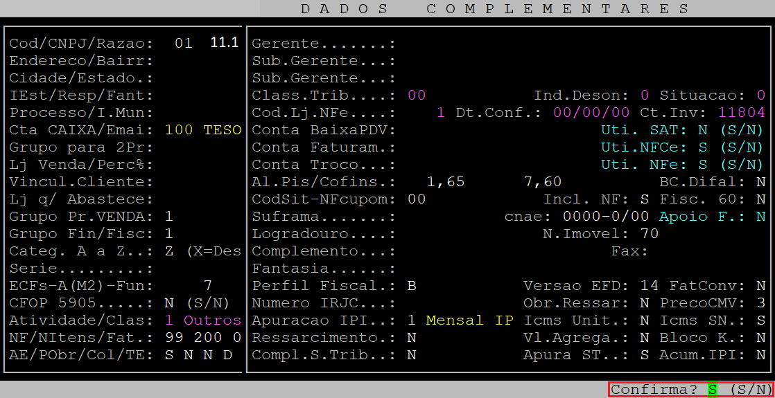Click the DADOS COMPLEMENTARES title bar
This screenshot has height=398, width=775.
(x=496, y=8)
